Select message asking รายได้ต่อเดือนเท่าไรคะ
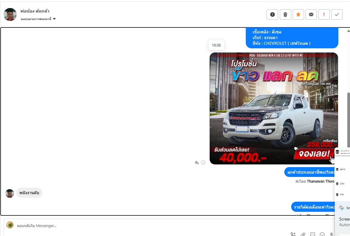 (x=313, y=207)
